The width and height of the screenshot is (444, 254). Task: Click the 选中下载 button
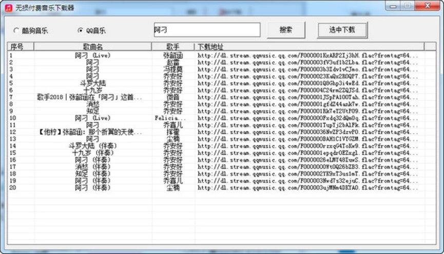(342, 30)
